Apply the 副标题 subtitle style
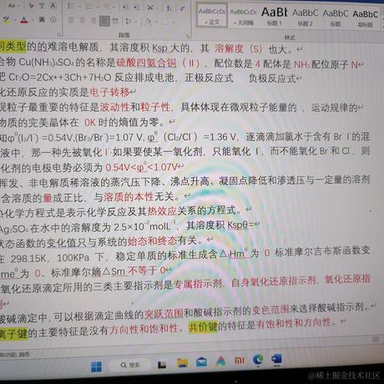The image size is (384, 384). [x=365, y=18]
